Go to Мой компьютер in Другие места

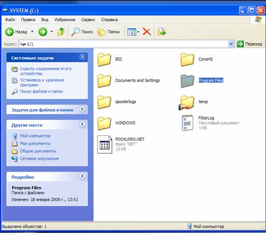pyautogui.click(x=35, y=136)
